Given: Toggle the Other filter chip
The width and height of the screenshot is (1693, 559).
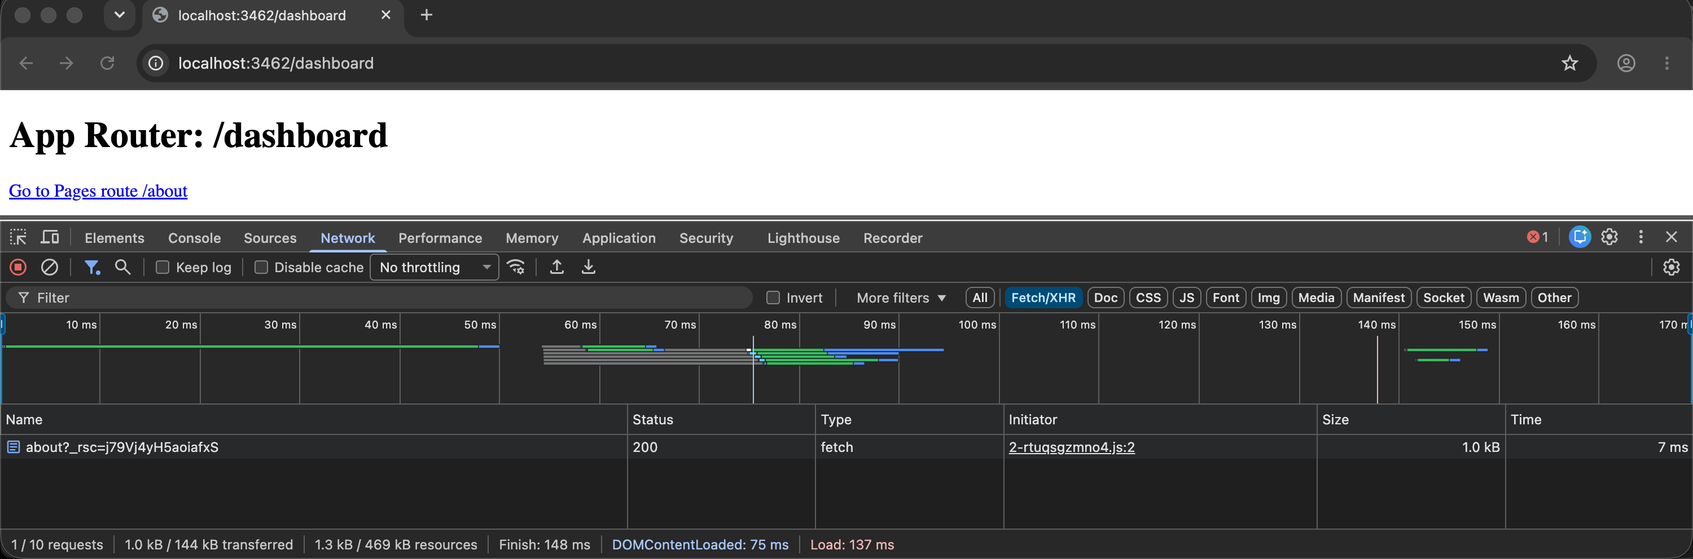Looking at the screenshot, I should click(x=1554, y=297).
